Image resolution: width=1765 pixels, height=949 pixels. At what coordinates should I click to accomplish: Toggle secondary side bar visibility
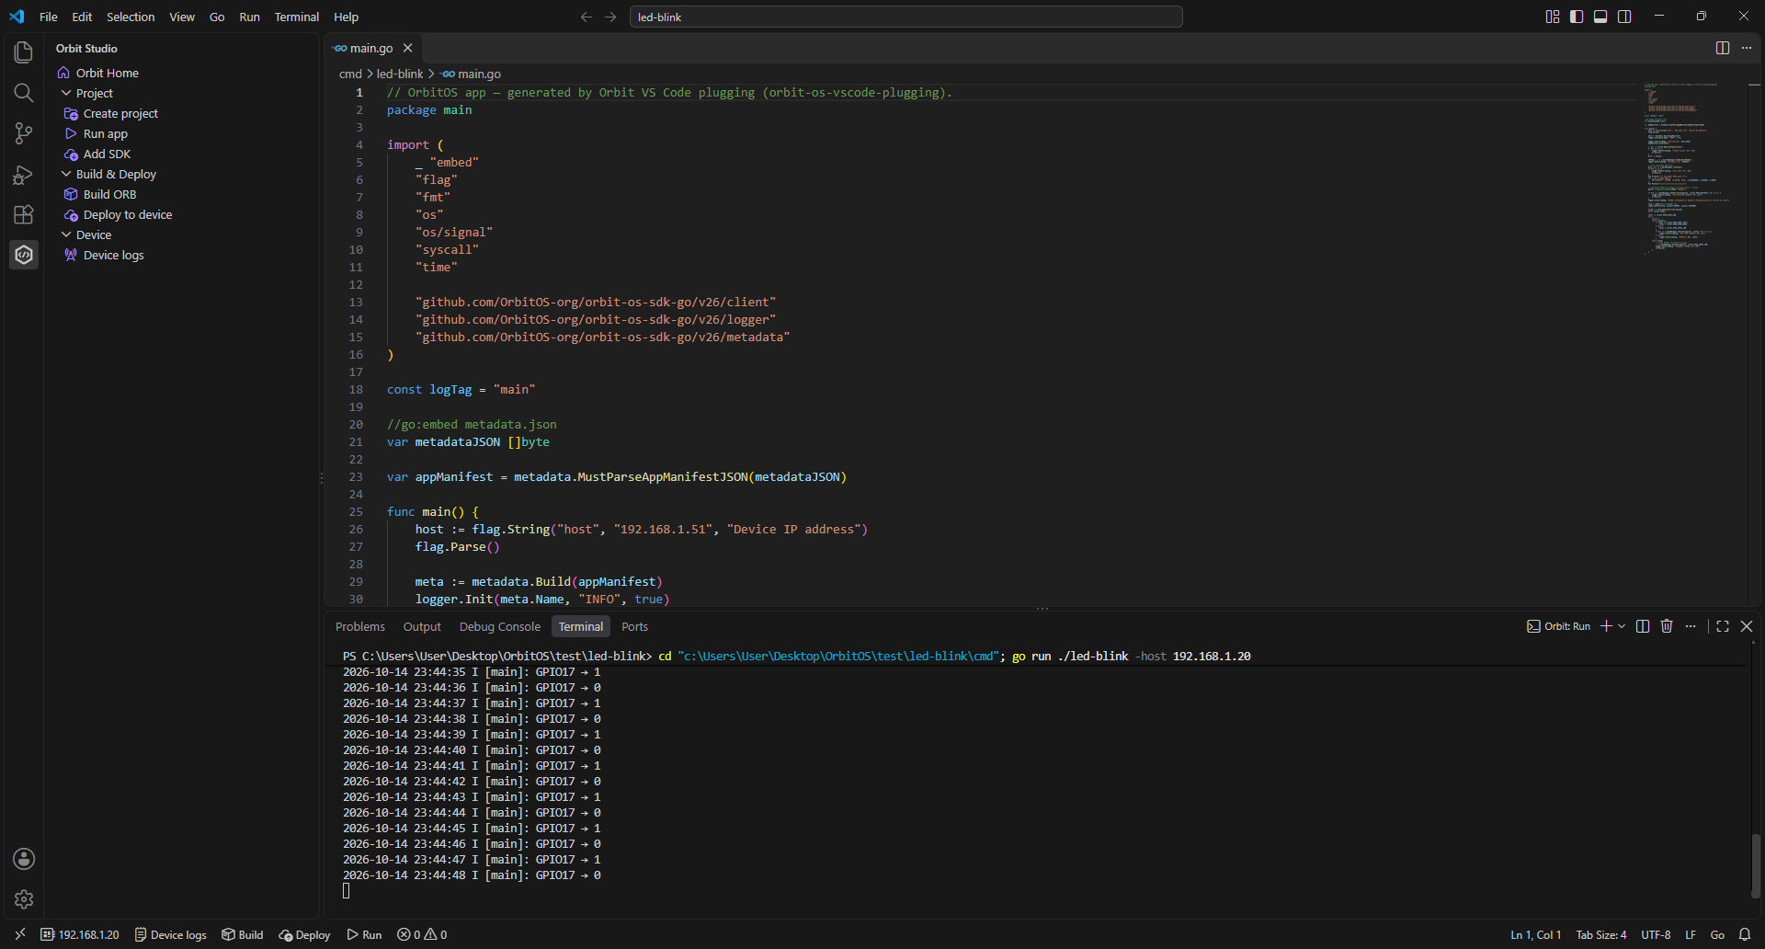(1624, 17)
